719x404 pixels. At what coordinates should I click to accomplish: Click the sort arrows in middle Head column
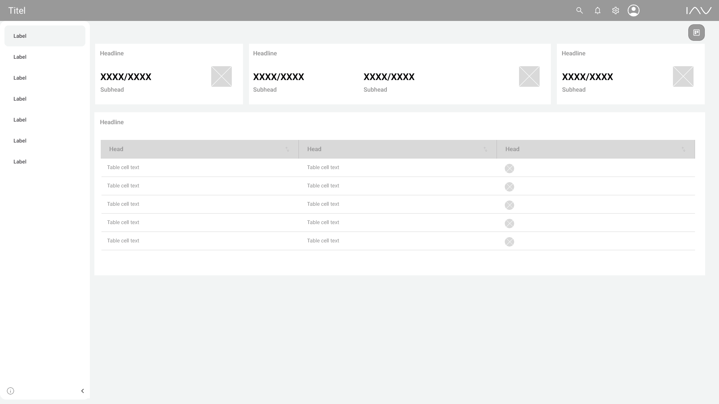[485, 149]
